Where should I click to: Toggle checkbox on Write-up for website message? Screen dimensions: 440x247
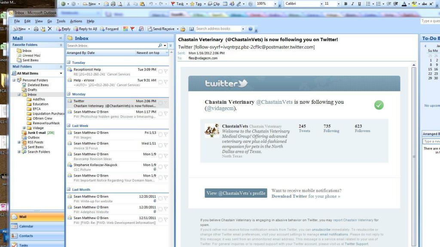pyautogui.click(x=161, y=198)
